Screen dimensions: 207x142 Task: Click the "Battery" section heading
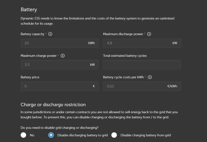click(29, 10)
